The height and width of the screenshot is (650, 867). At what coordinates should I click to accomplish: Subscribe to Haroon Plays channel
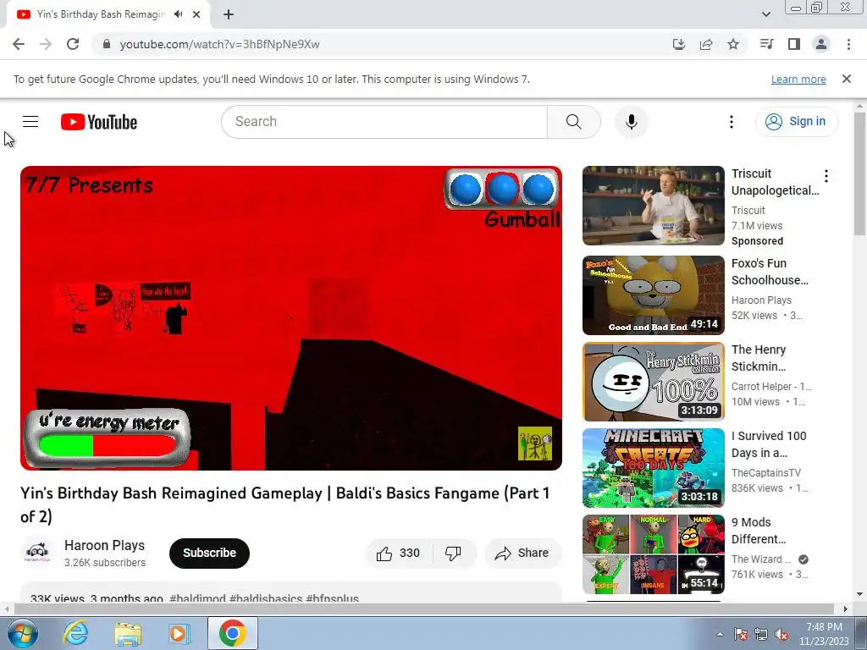click(210, 554)
